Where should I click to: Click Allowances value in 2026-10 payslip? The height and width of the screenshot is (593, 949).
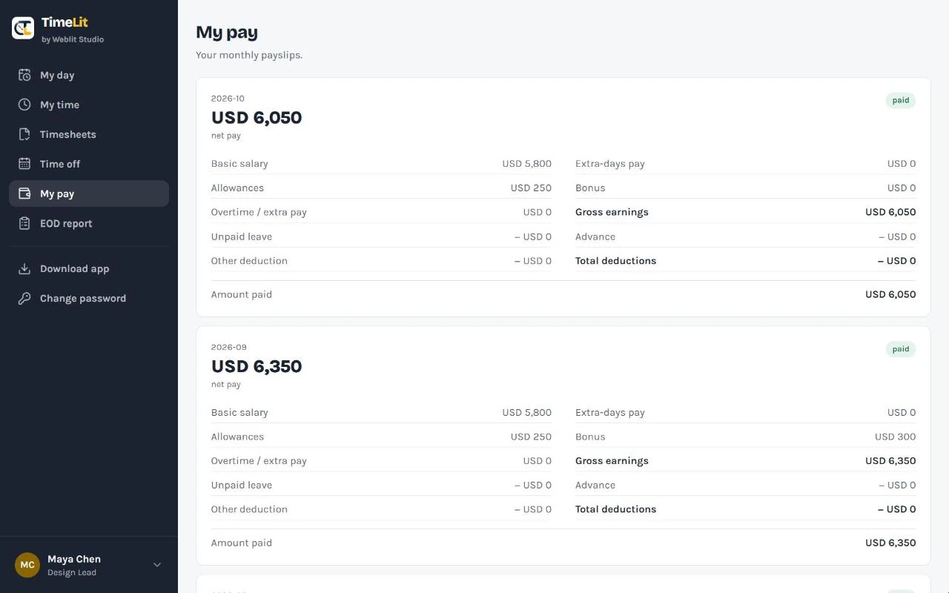[x=531, y=188]
